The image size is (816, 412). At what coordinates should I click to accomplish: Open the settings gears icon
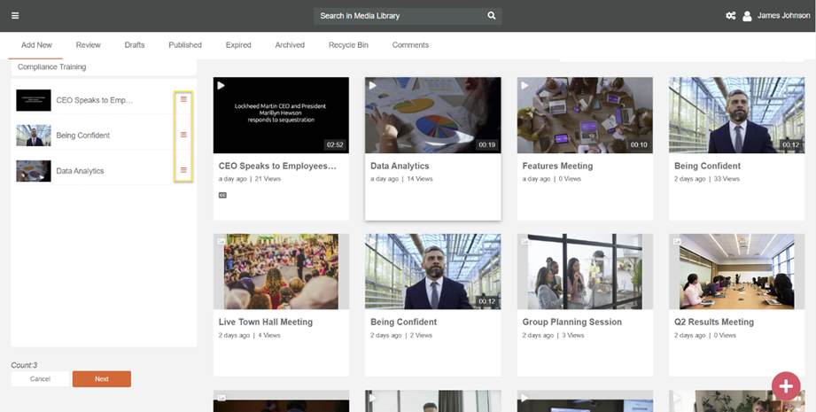pos(731,16)
